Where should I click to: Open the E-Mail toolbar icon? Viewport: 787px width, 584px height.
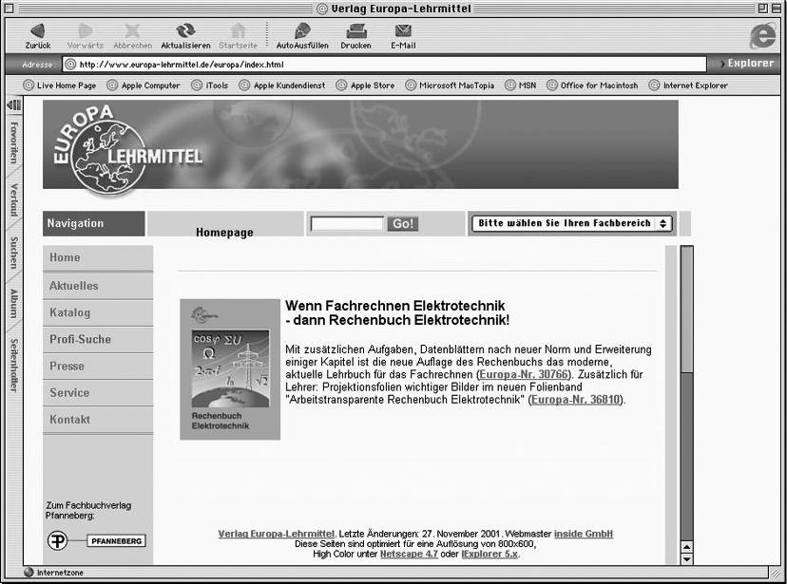click(403, 35)
